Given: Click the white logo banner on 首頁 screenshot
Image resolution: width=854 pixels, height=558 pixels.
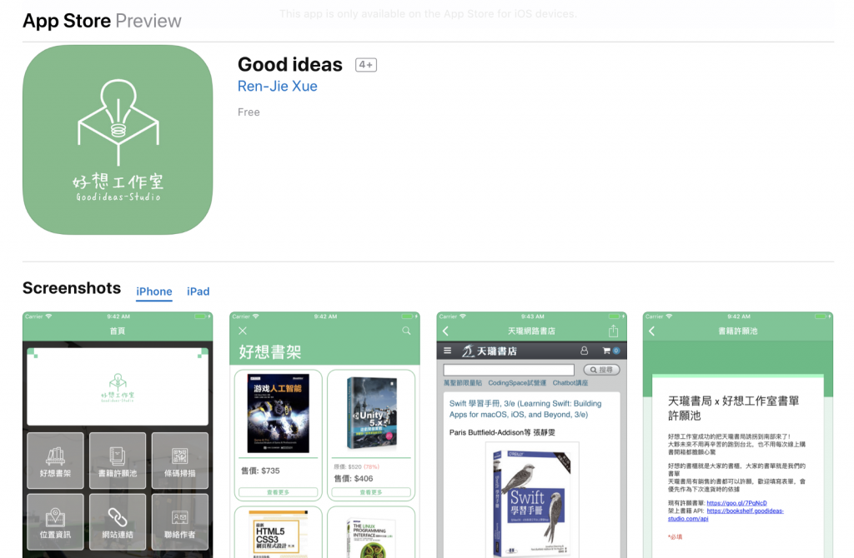Looking at the screenshot, I should [118, 386].
